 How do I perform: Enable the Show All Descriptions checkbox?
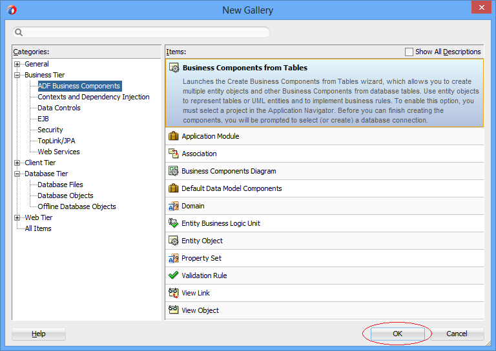coord(409,52)
